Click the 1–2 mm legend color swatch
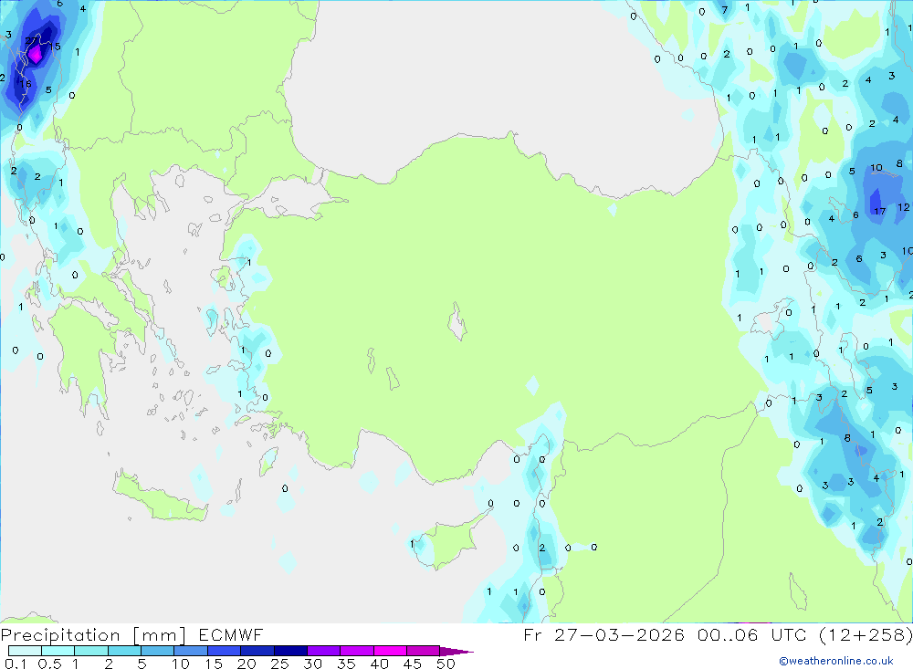This screenshot has width=913, height=669. point(90,651)
